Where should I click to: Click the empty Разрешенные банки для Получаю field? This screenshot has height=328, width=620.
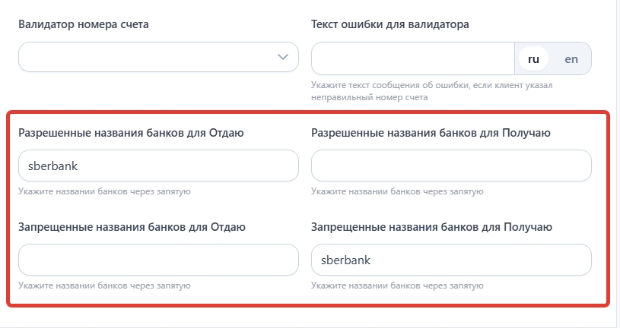[452, 166]
